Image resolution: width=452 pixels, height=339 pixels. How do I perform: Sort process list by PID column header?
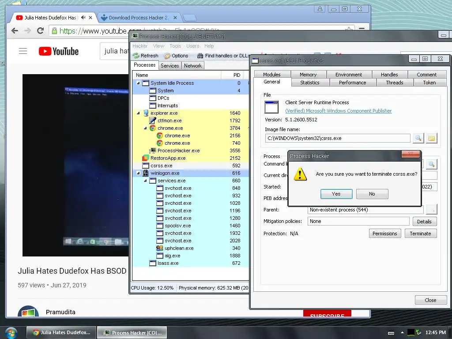[232, 75]
